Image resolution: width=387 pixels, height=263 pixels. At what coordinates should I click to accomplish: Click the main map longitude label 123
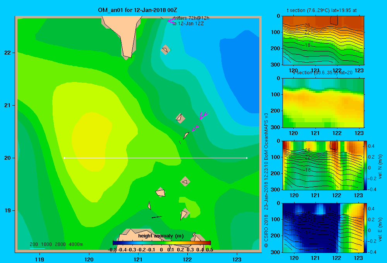(x=237, y=259)
